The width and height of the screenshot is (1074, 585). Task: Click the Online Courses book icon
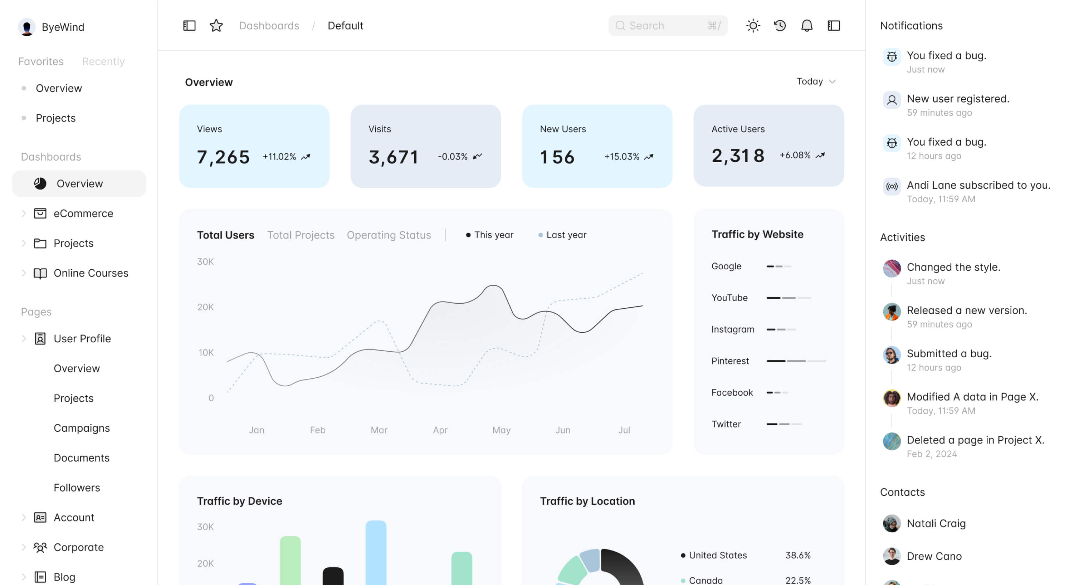click(40, 273)
